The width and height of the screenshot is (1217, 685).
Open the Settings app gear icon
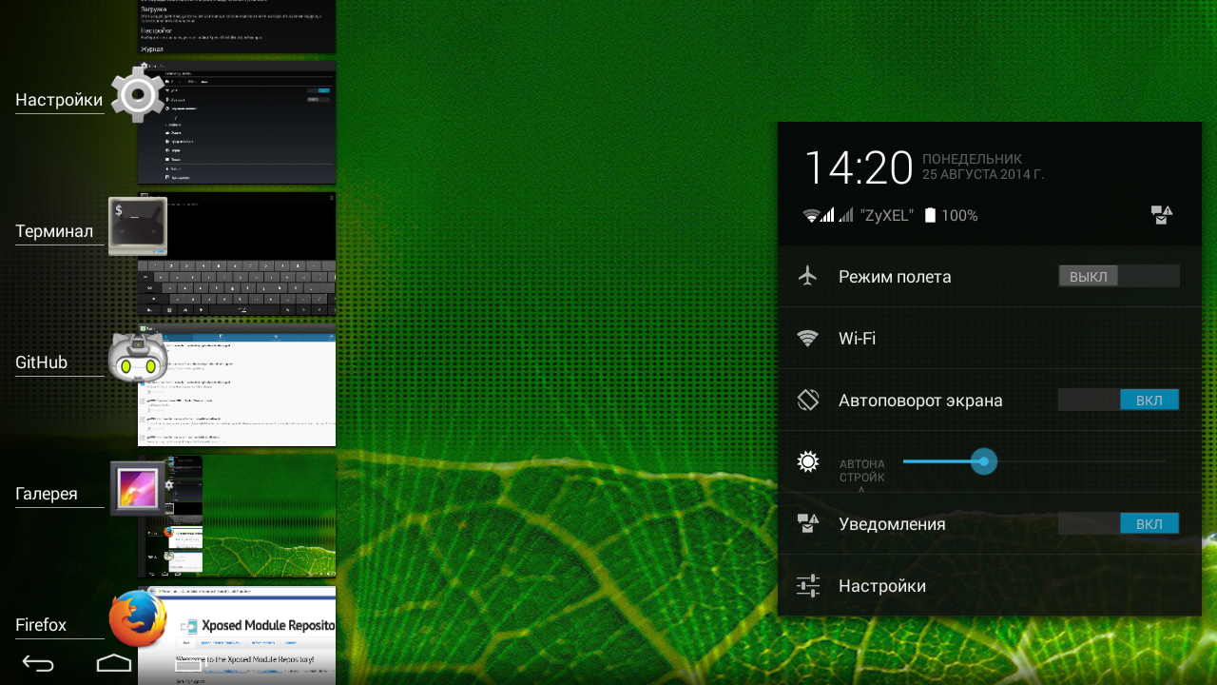(x=139, y=93)
